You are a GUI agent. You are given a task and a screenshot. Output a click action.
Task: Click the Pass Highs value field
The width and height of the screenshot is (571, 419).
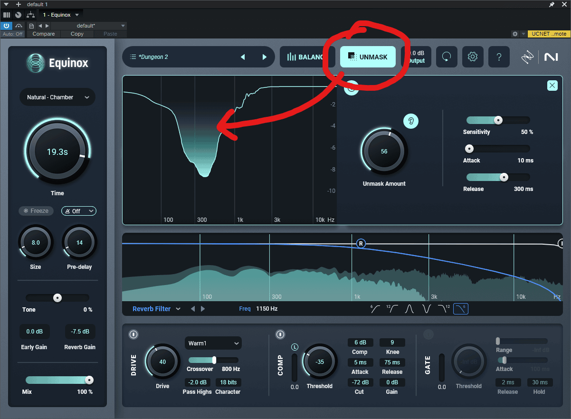point(197,382)
